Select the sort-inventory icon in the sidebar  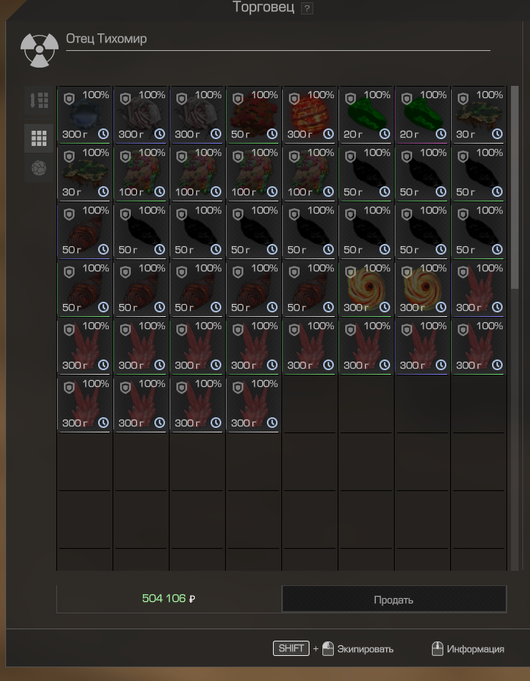point(39,100)
